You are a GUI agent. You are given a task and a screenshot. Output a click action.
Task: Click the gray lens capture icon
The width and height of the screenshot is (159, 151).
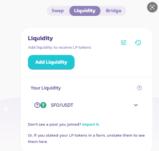tap(152, 7)
